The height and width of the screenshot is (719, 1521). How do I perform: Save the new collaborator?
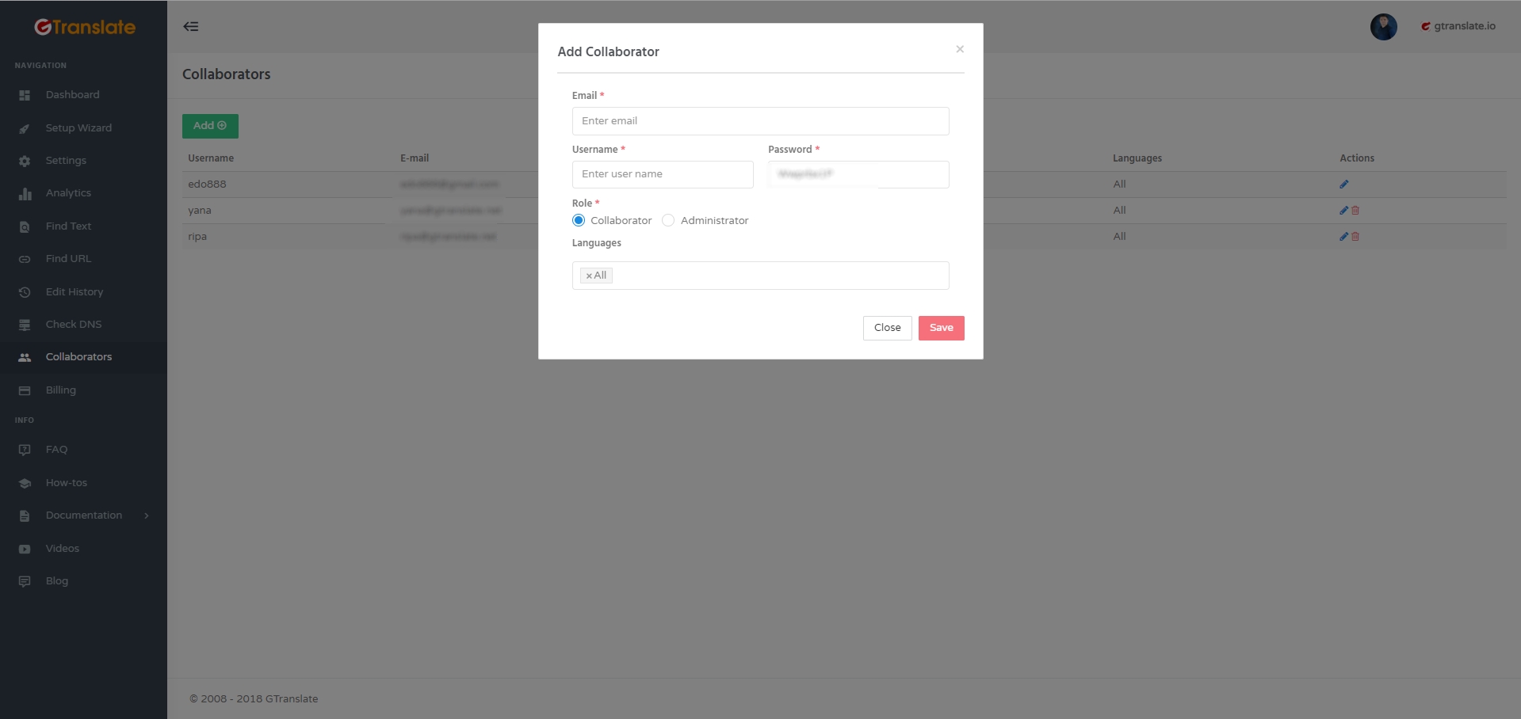pyautogui.click(x=941, y=328)
